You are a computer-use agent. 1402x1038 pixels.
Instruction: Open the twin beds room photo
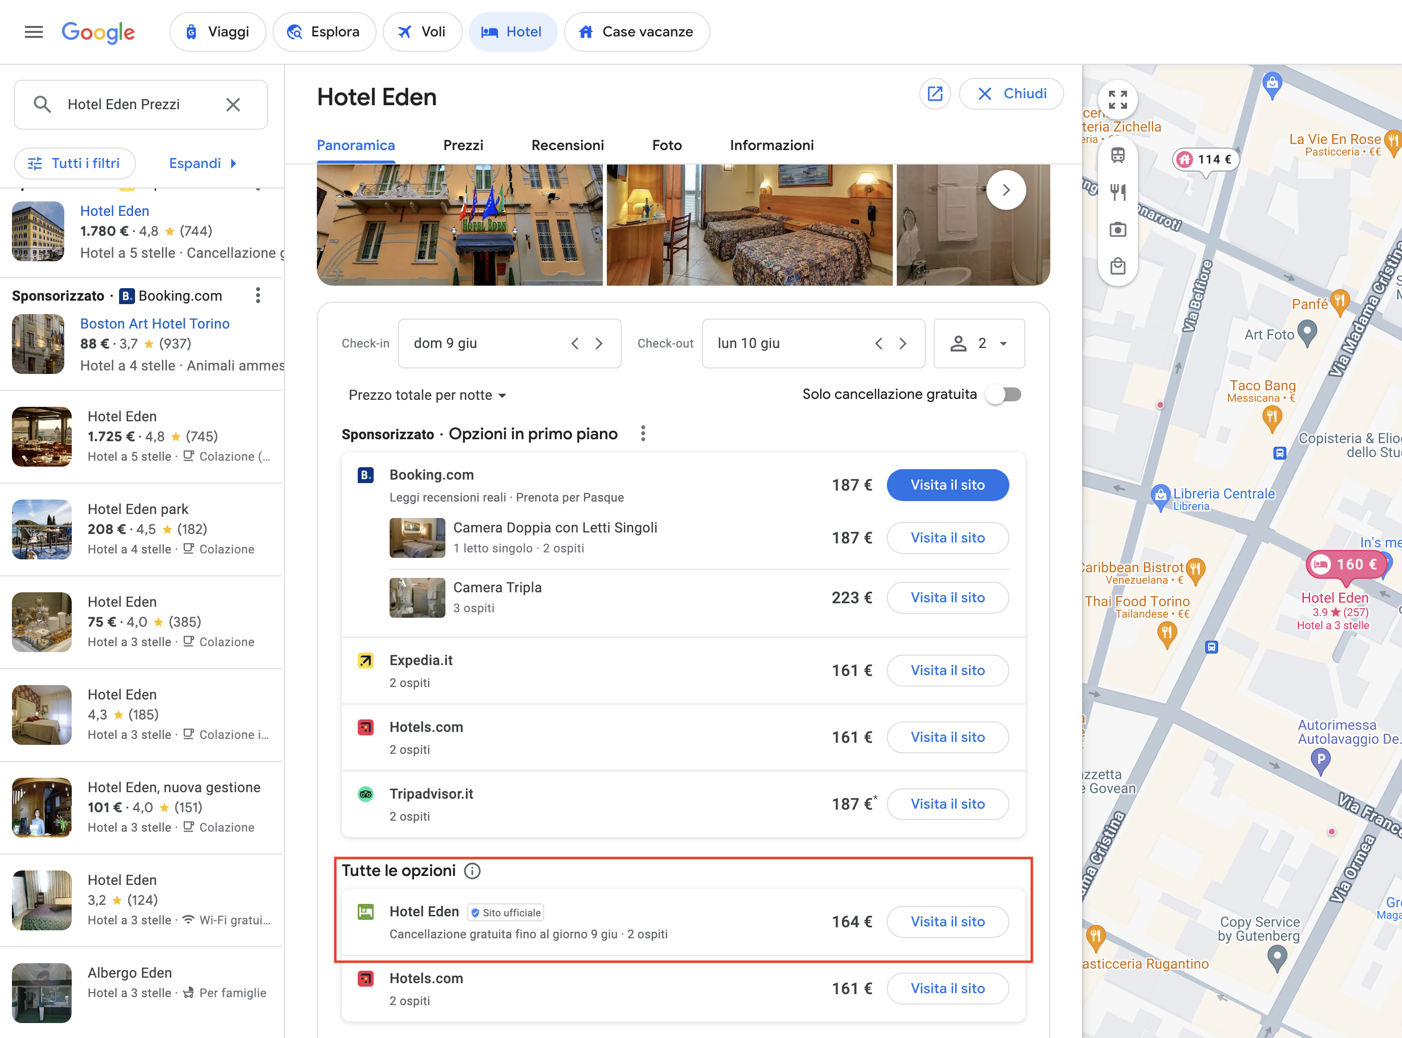pos(750,225)
